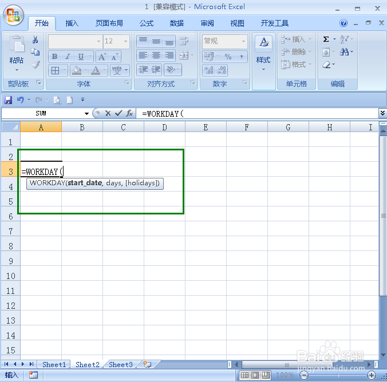
Task: Open the font size 12 dropdown
Action: tap(125, 41)
